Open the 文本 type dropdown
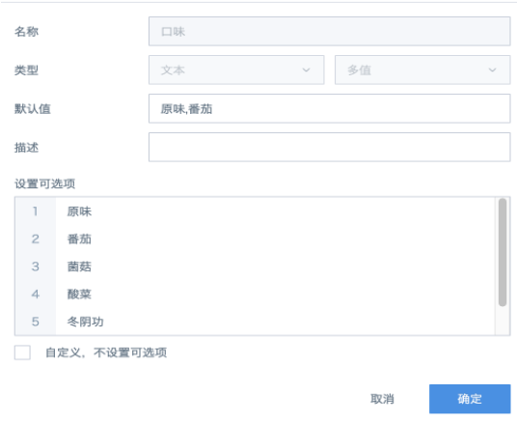The image size is (517, 422). coord(236,70)
